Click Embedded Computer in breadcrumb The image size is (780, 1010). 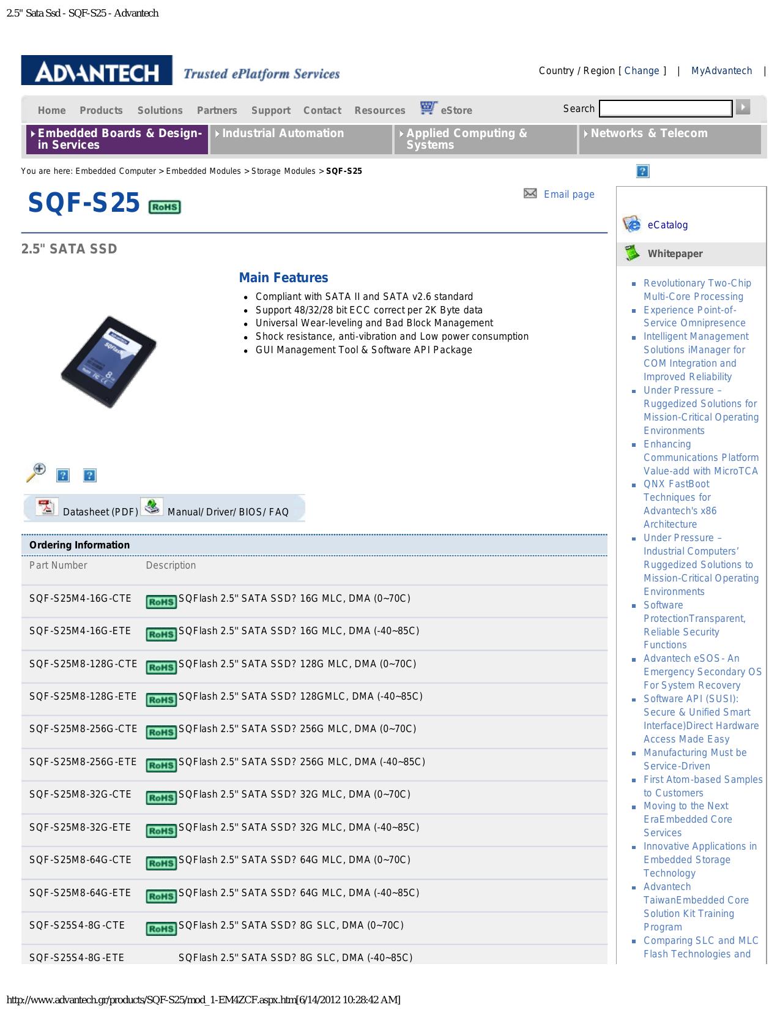(x=116, y=171)
